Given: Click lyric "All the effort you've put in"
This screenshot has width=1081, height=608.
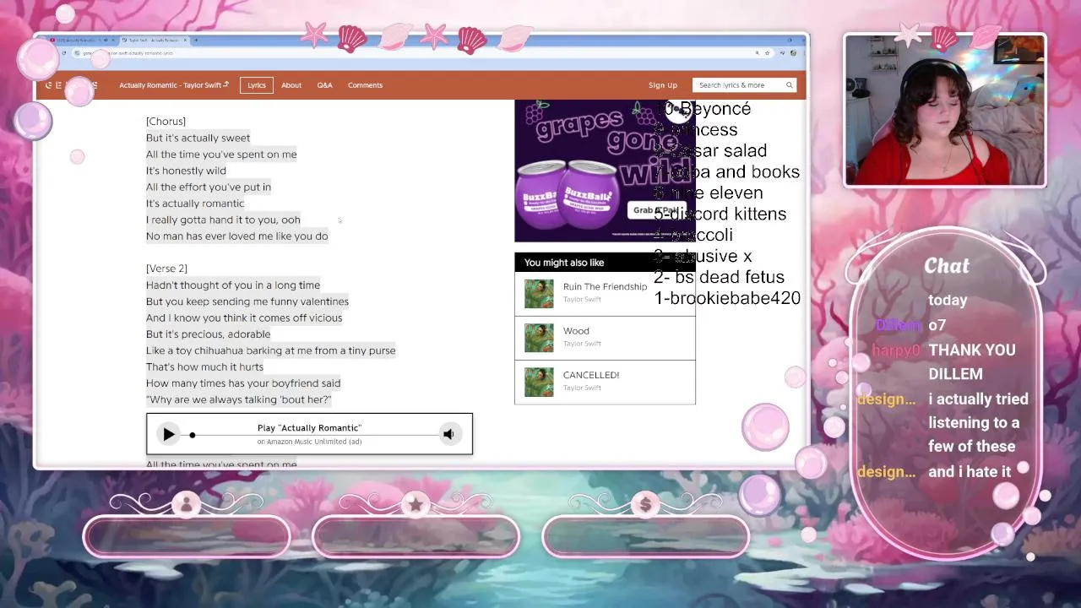Looking at the screenshot, I should point(209,187).
